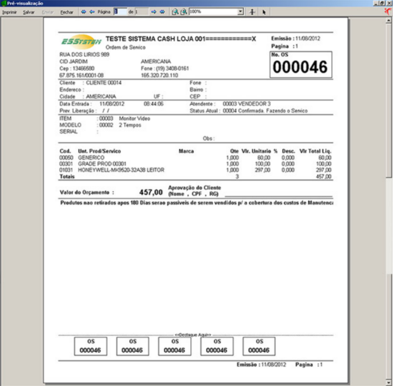Go to the previous page arrow
The height and width of the screenshot is (386, 393).
pyautogui.click(x=92, y=12)
